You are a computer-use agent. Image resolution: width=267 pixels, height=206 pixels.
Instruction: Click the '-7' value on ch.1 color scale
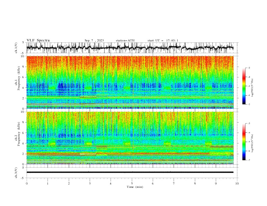pos(249,104)
